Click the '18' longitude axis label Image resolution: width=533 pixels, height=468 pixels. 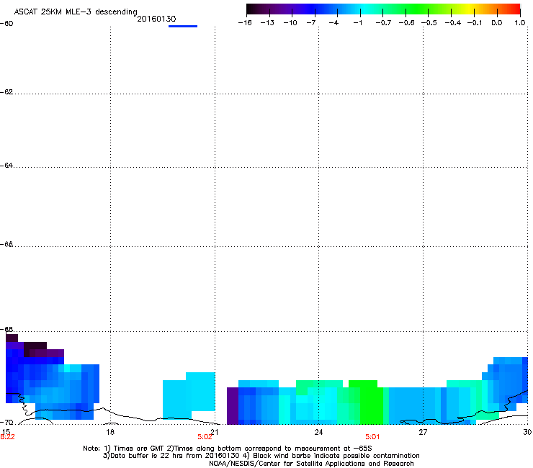[110, 432]
